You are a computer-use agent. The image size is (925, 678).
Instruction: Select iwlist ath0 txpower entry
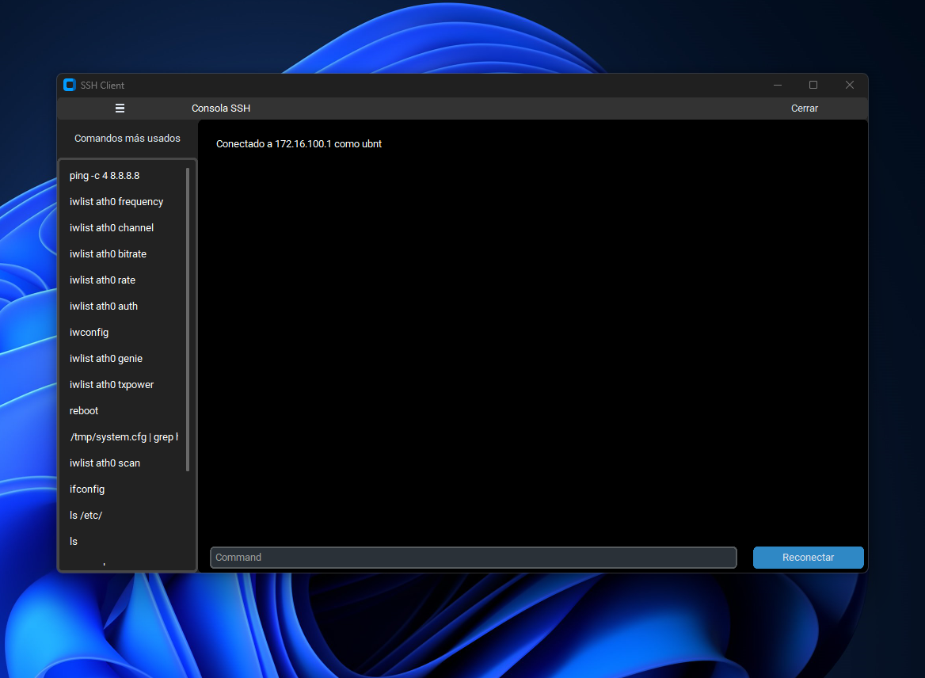click(112, 385)
